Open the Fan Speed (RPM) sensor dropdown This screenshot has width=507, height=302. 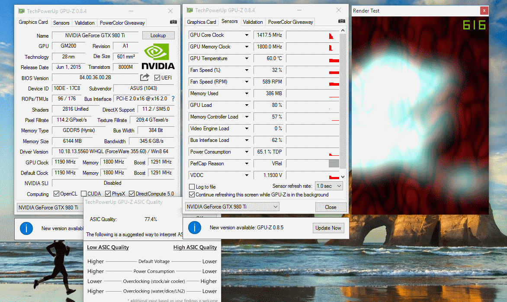click(247, 82)
